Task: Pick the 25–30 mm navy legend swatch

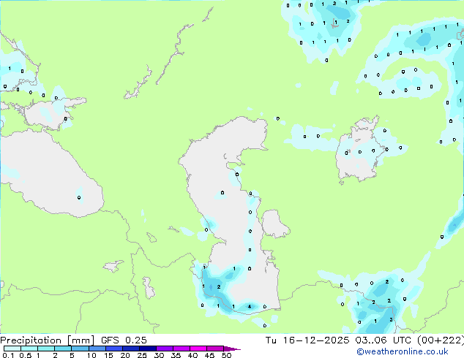Action: tap(147, 349)
